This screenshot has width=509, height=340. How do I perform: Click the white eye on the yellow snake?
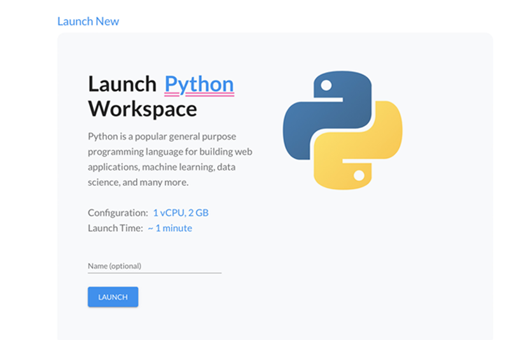[x=359, y=175]
